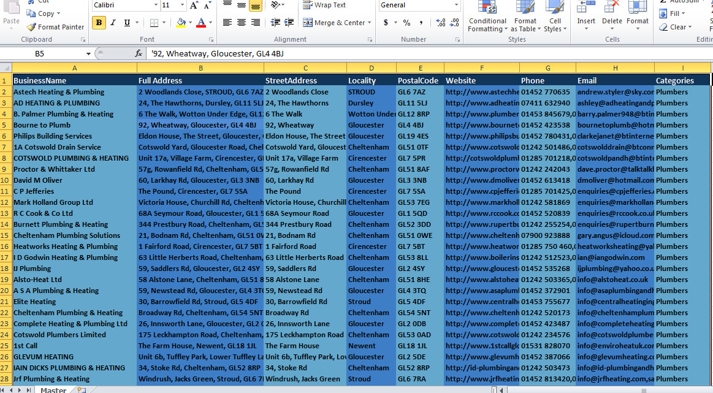Decrease font size with small A

207,5
